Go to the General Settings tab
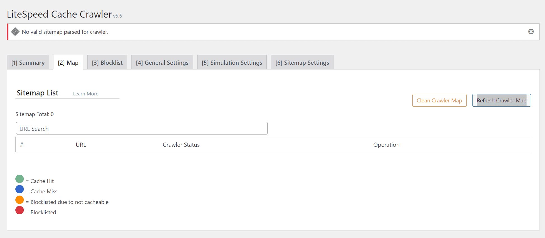This screenshot has height=238, width=545. (162, 62)
